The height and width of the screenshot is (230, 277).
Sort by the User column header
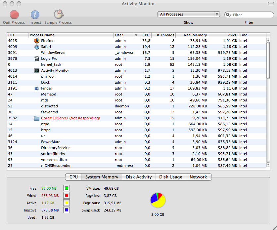tap(124, 35)
